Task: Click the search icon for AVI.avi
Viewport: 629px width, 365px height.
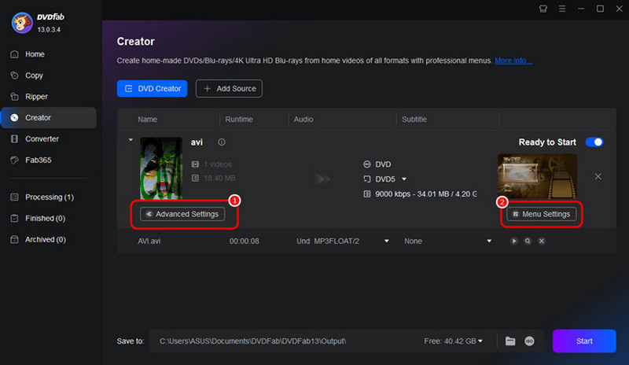Action: 528,241
